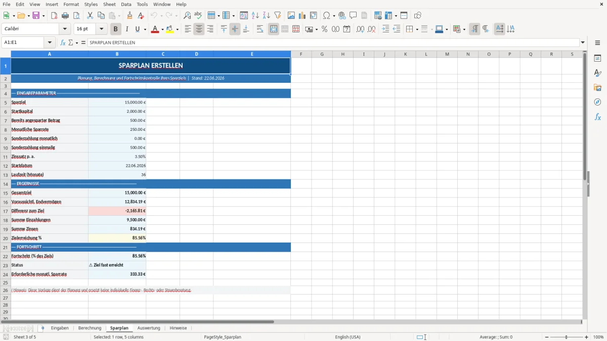607x341 pixels.
Task: Apply the yellow background color swatch
Action: coord(169,29)
